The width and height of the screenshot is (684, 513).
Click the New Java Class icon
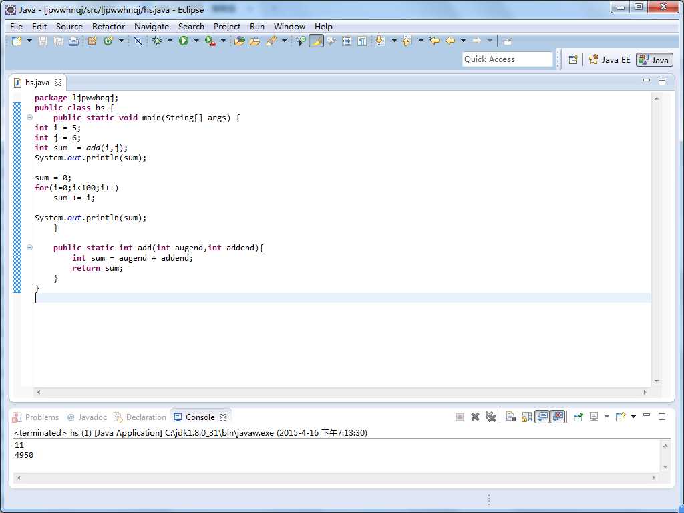108,41
